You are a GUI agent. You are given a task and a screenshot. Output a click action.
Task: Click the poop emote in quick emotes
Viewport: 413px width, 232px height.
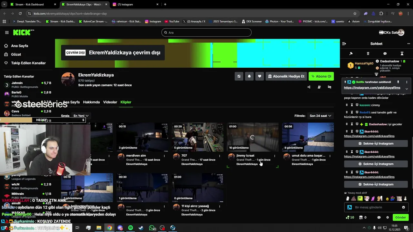[354, 198]
